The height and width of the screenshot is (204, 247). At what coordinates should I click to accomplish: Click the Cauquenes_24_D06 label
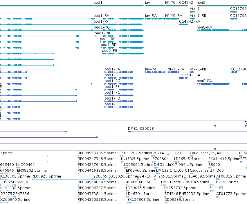pyautogui.click(x=207, y=171)
